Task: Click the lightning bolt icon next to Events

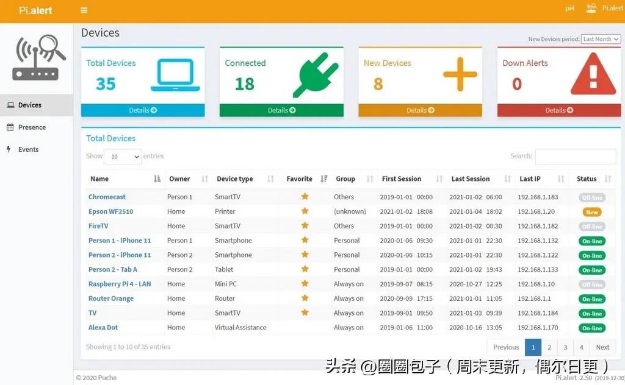Action: [9, 149]
